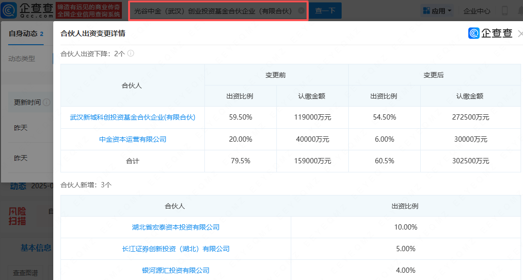The image size is (523, 280).
Task: Click the 动态类型 filter label
Action: tap(21, 59)
